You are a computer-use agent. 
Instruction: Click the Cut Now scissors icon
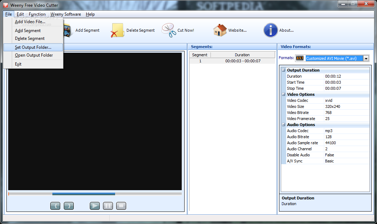169,30
